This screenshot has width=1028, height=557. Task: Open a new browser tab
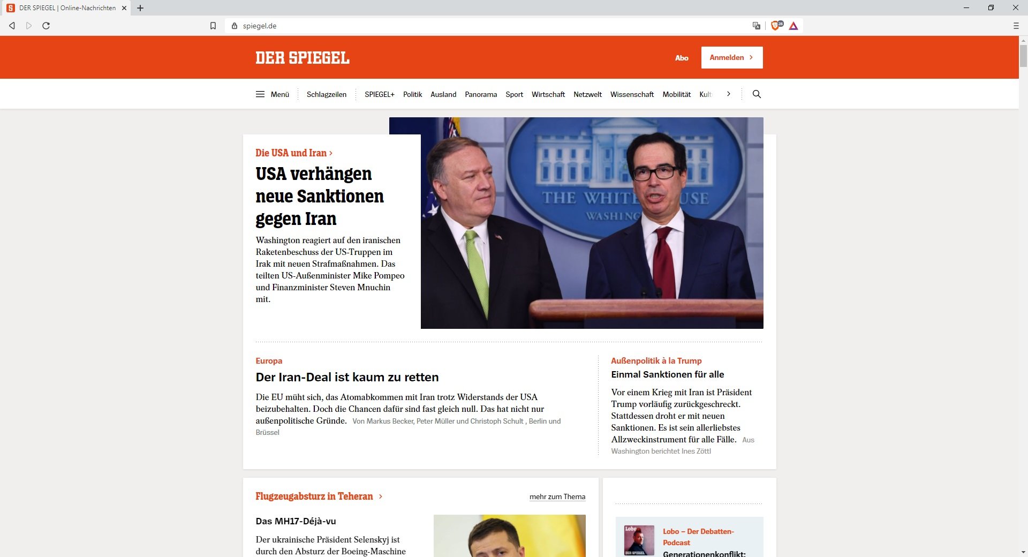point(140,8)
